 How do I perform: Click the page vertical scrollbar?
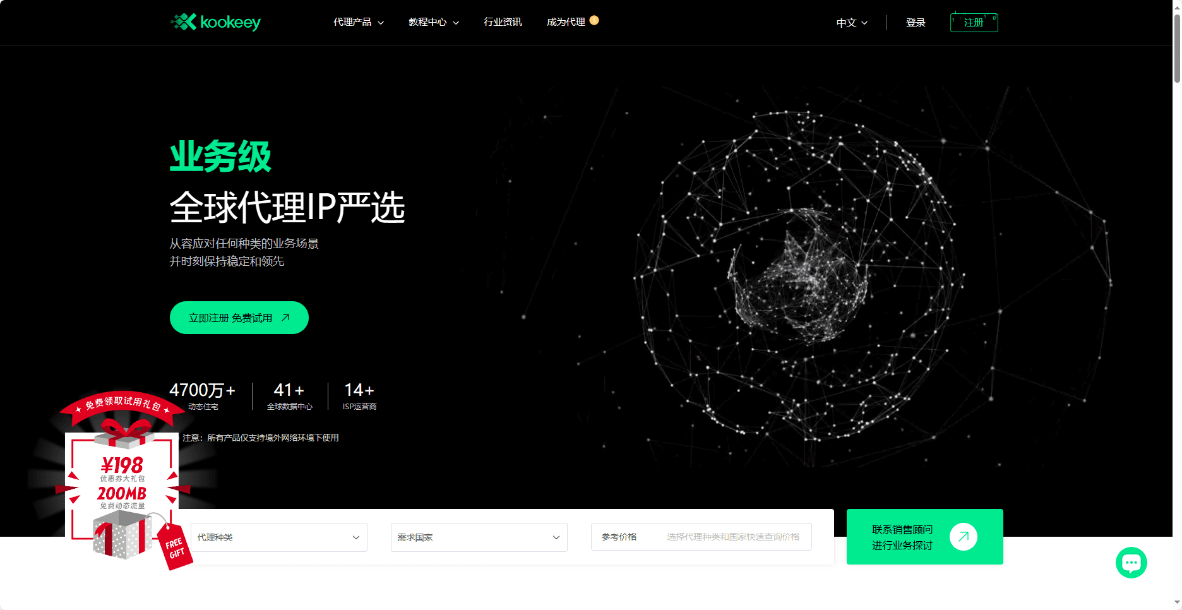tap(1177, 305)
